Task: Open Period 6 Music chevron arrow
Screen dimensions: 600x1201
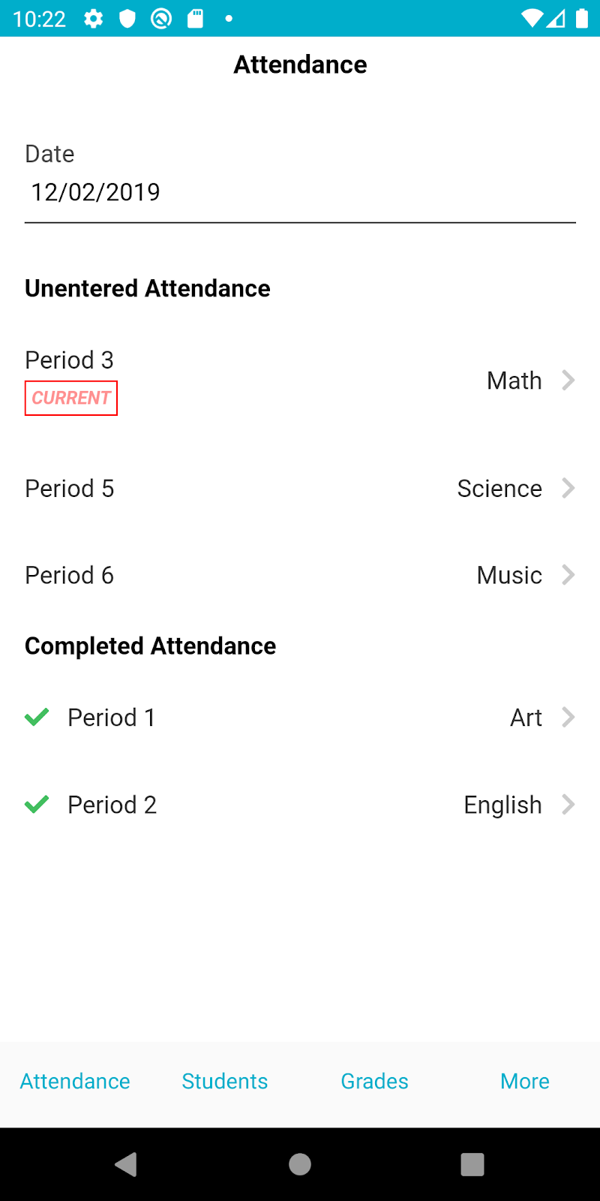Action: click(x=568, y=575)
